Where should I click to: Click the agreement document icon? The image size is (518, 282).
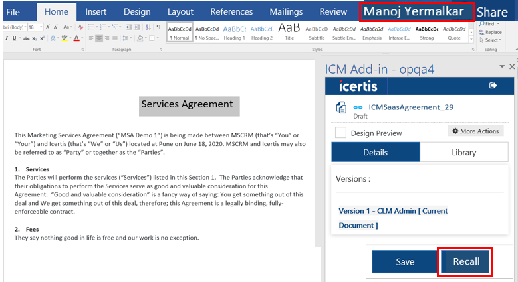[x=341, y=107]
